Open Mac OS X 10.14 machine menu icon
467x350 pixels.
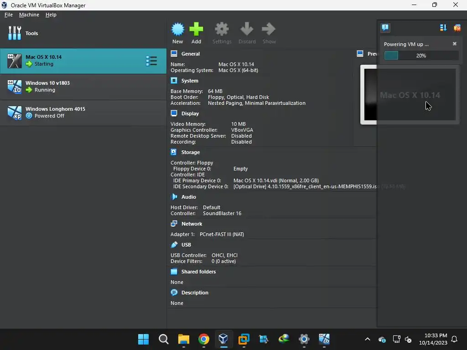(x=151, y=61)
